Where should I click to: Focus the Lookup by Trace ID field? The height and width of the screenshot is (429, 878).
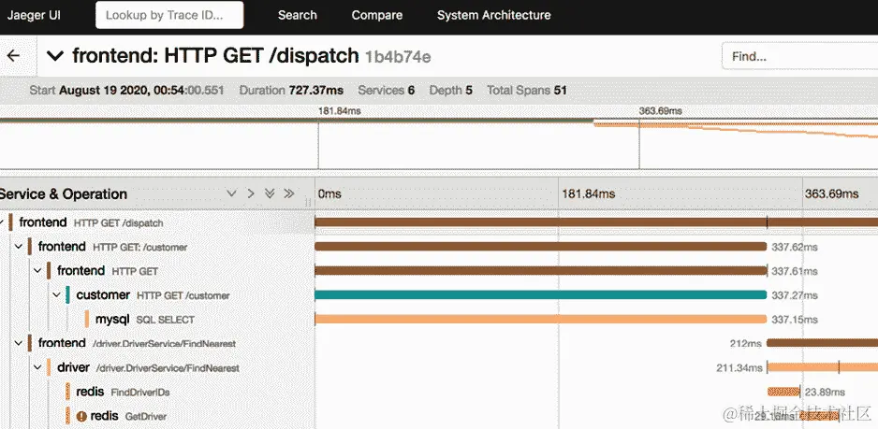[x=169, y=15]
